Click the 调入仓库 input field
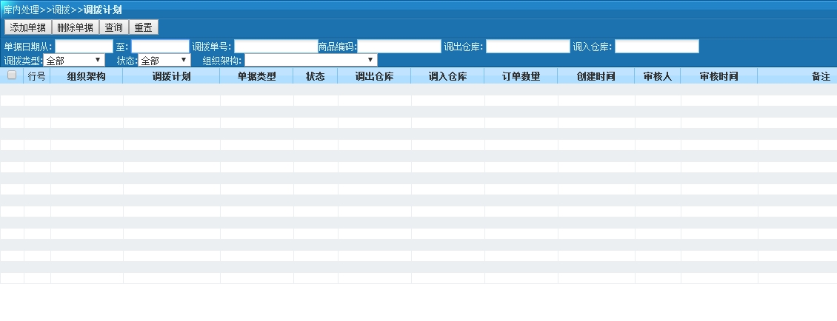This screenshot has height=321, width=837. pyautogui.click(x=656, y=47)
